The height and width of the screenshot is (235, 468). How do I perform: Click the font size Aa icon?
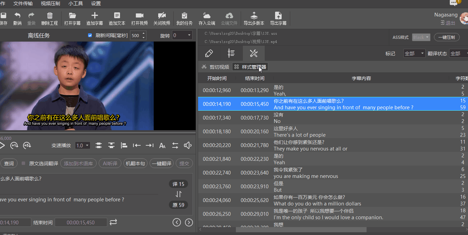point(162,146)
